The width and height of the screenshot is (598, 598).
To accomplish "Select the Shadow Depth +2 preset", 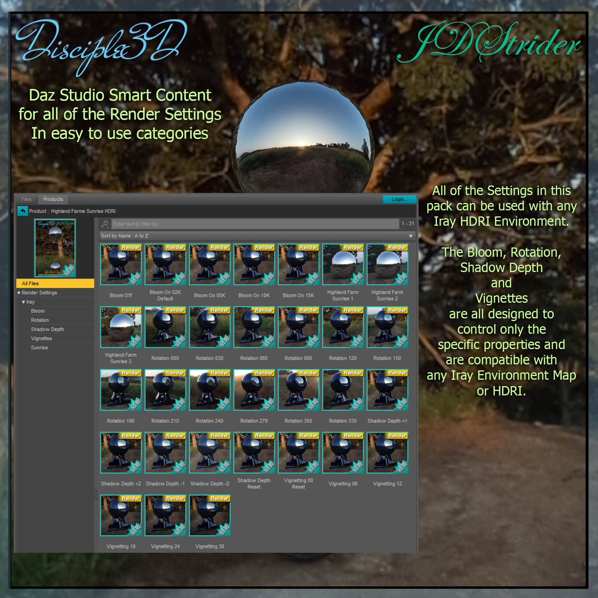I will point(121,453).
